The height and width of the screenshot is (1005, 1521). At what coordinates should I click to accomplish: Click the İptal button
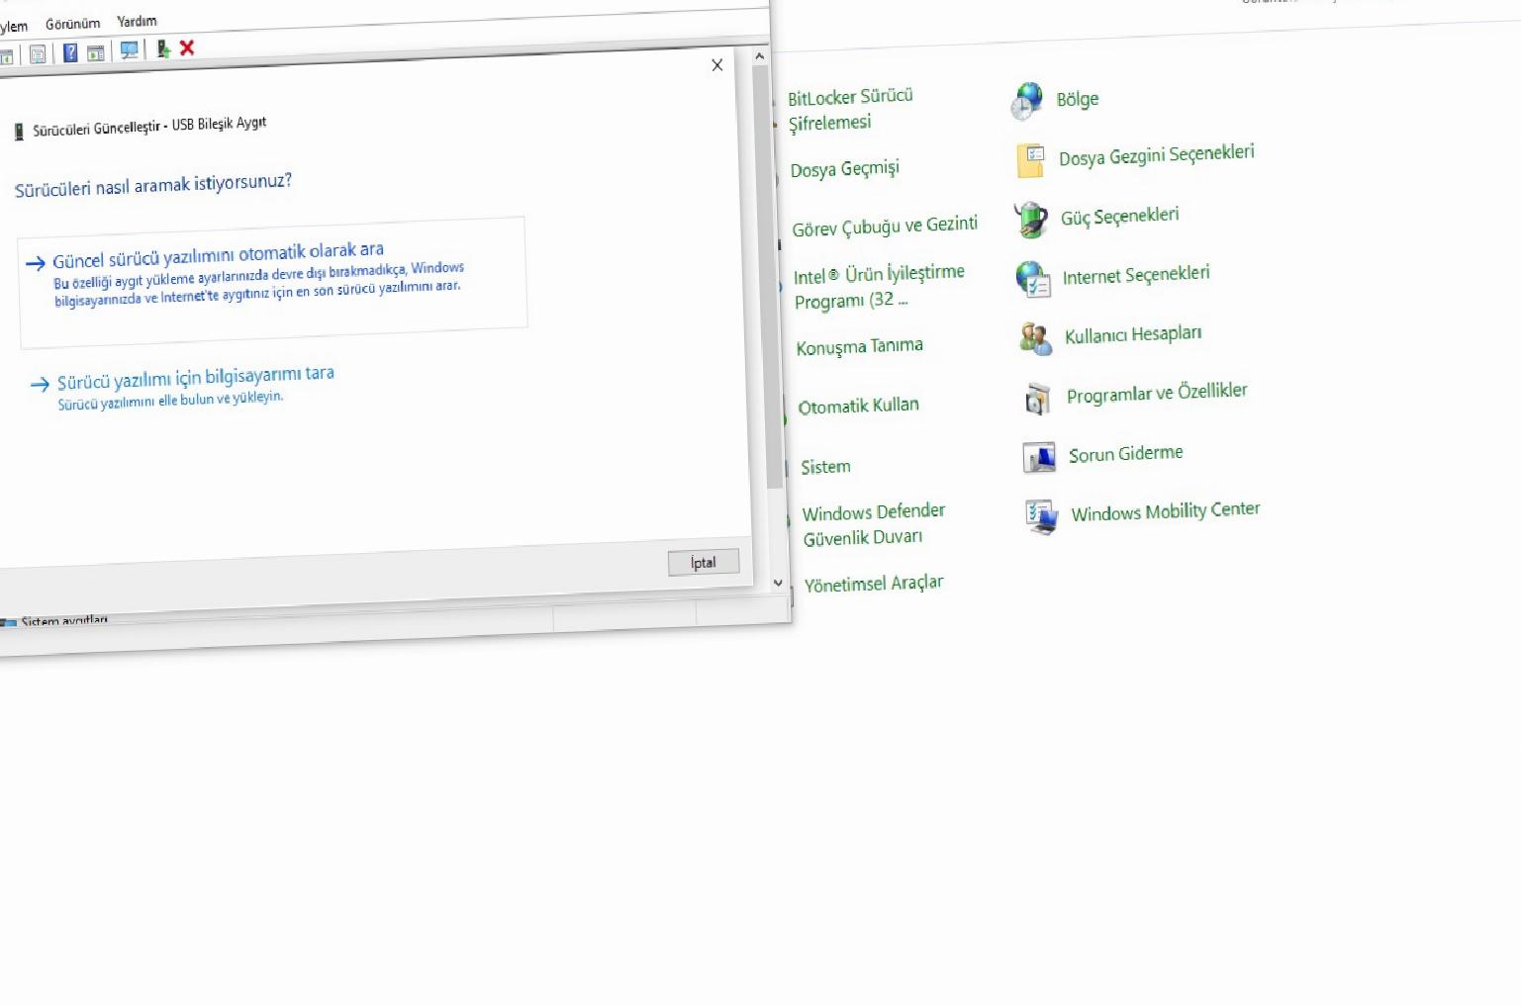point(704,563)
